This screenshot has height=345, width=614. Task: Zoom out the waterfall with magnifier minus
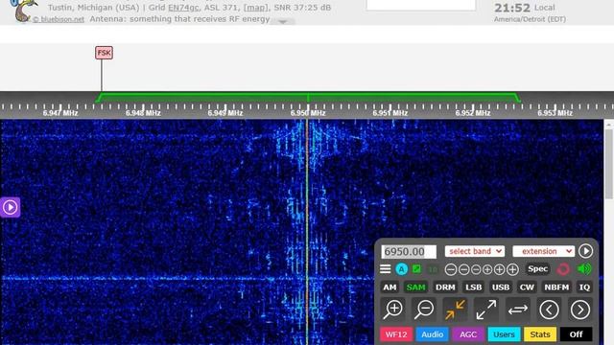click(x=424, y=310)
